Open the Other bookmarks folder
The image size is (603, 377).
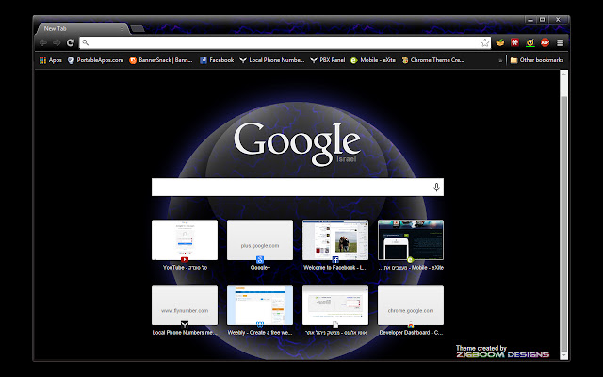tap(537, 60)
